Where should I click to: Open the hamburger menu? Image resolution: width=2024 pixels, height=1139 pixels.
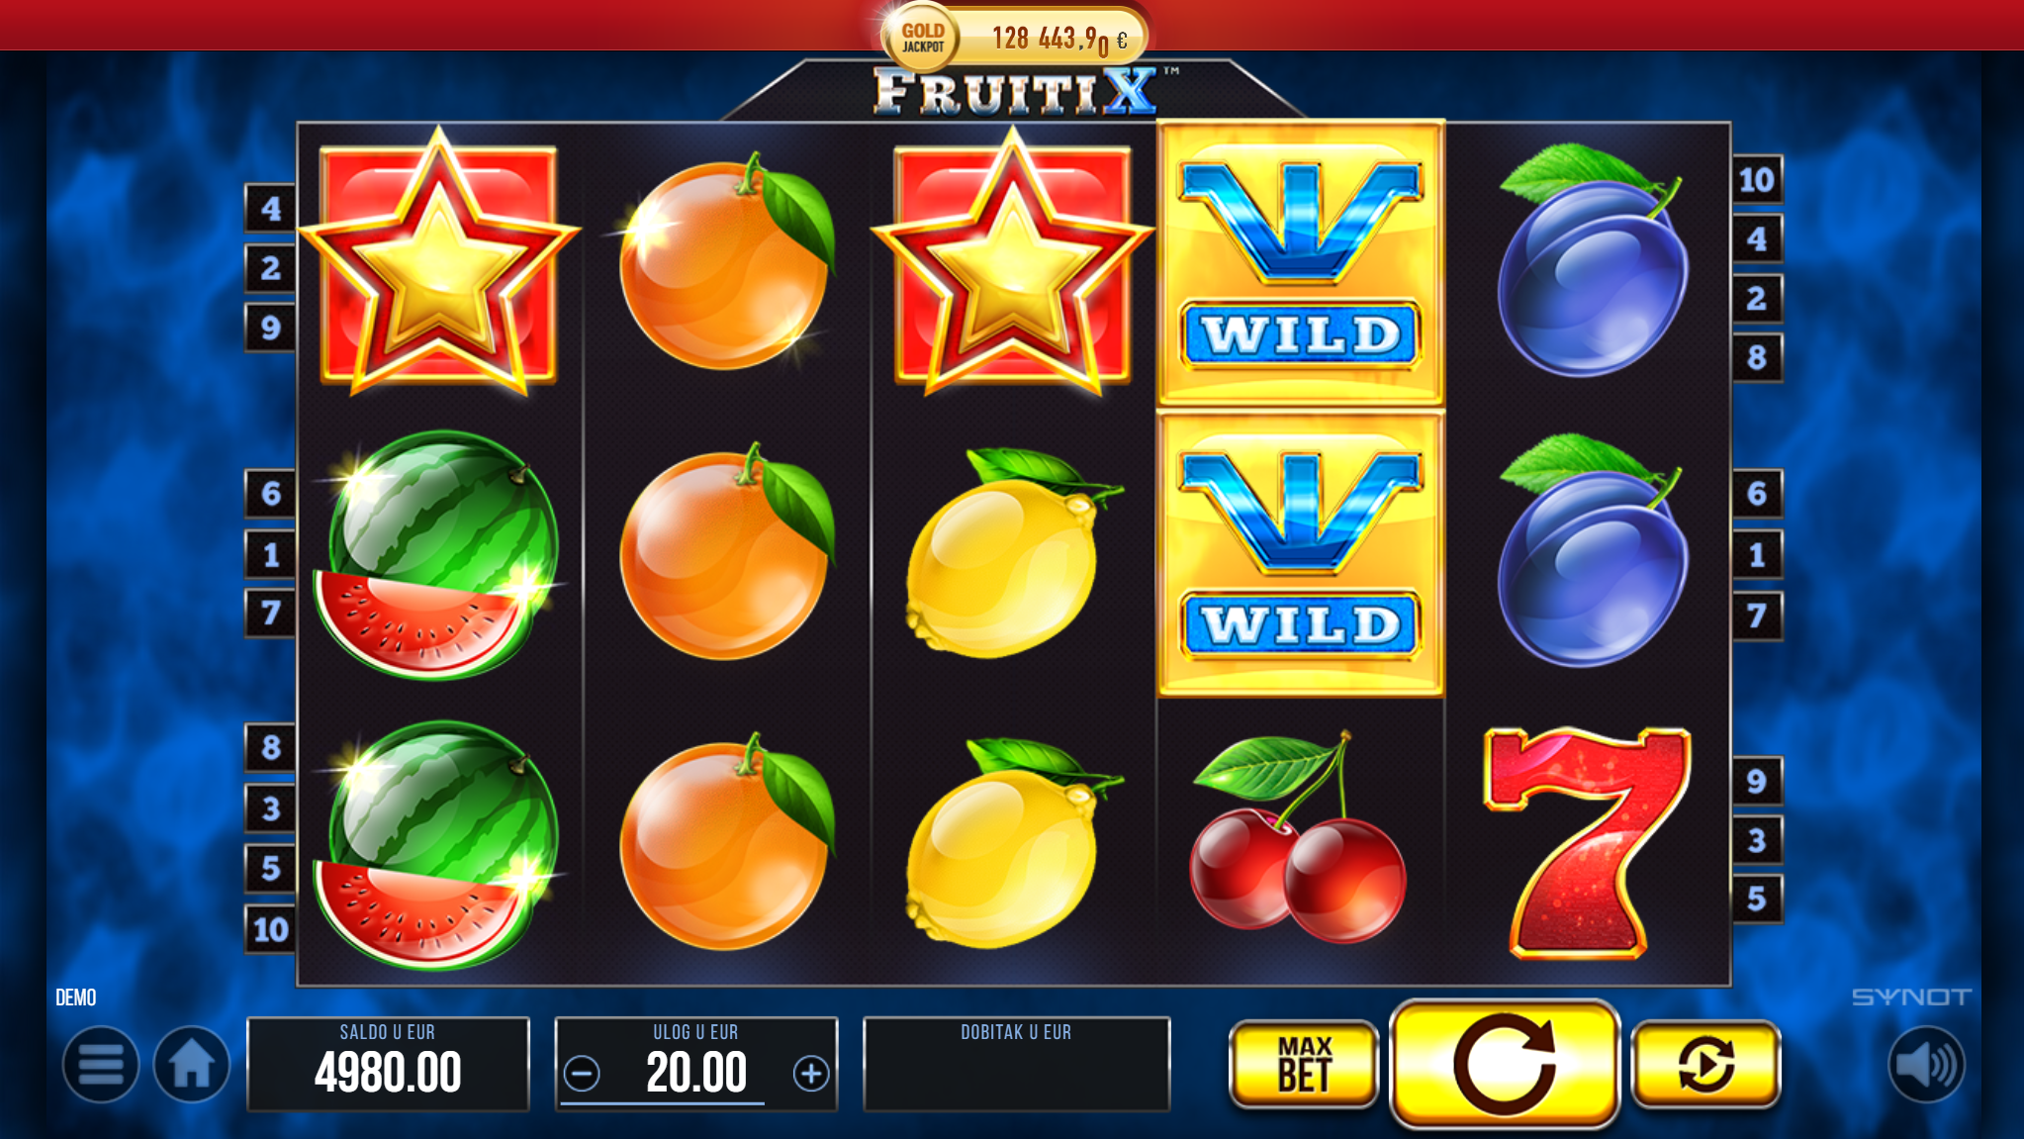[x=101, y=1066]
